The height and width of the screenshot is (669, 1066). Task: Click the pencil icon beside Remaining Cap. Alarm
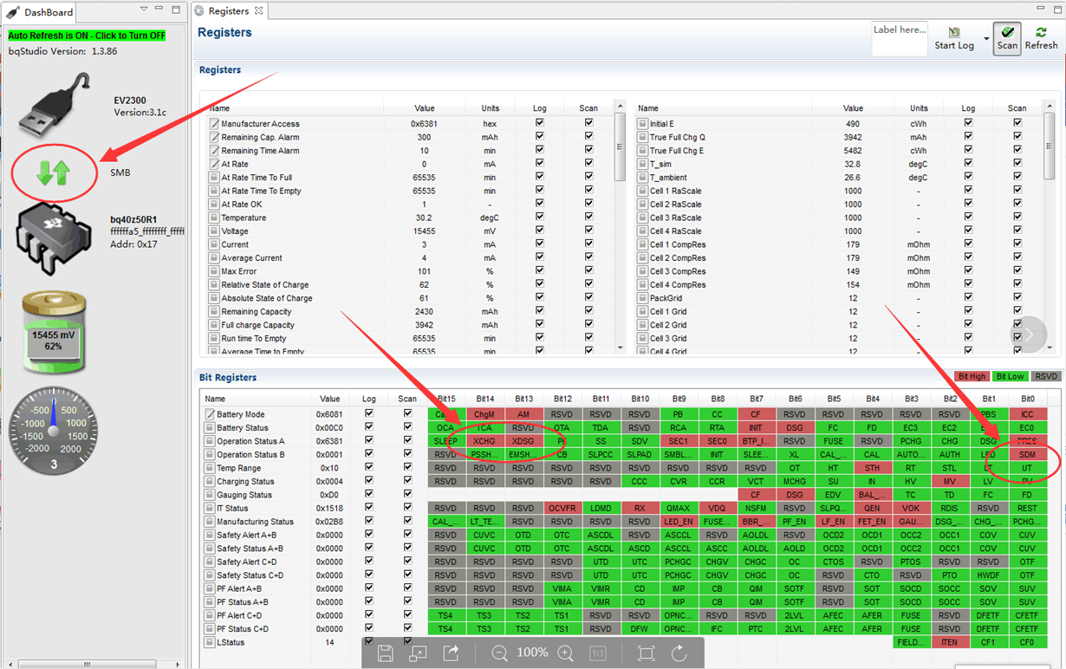214,137
